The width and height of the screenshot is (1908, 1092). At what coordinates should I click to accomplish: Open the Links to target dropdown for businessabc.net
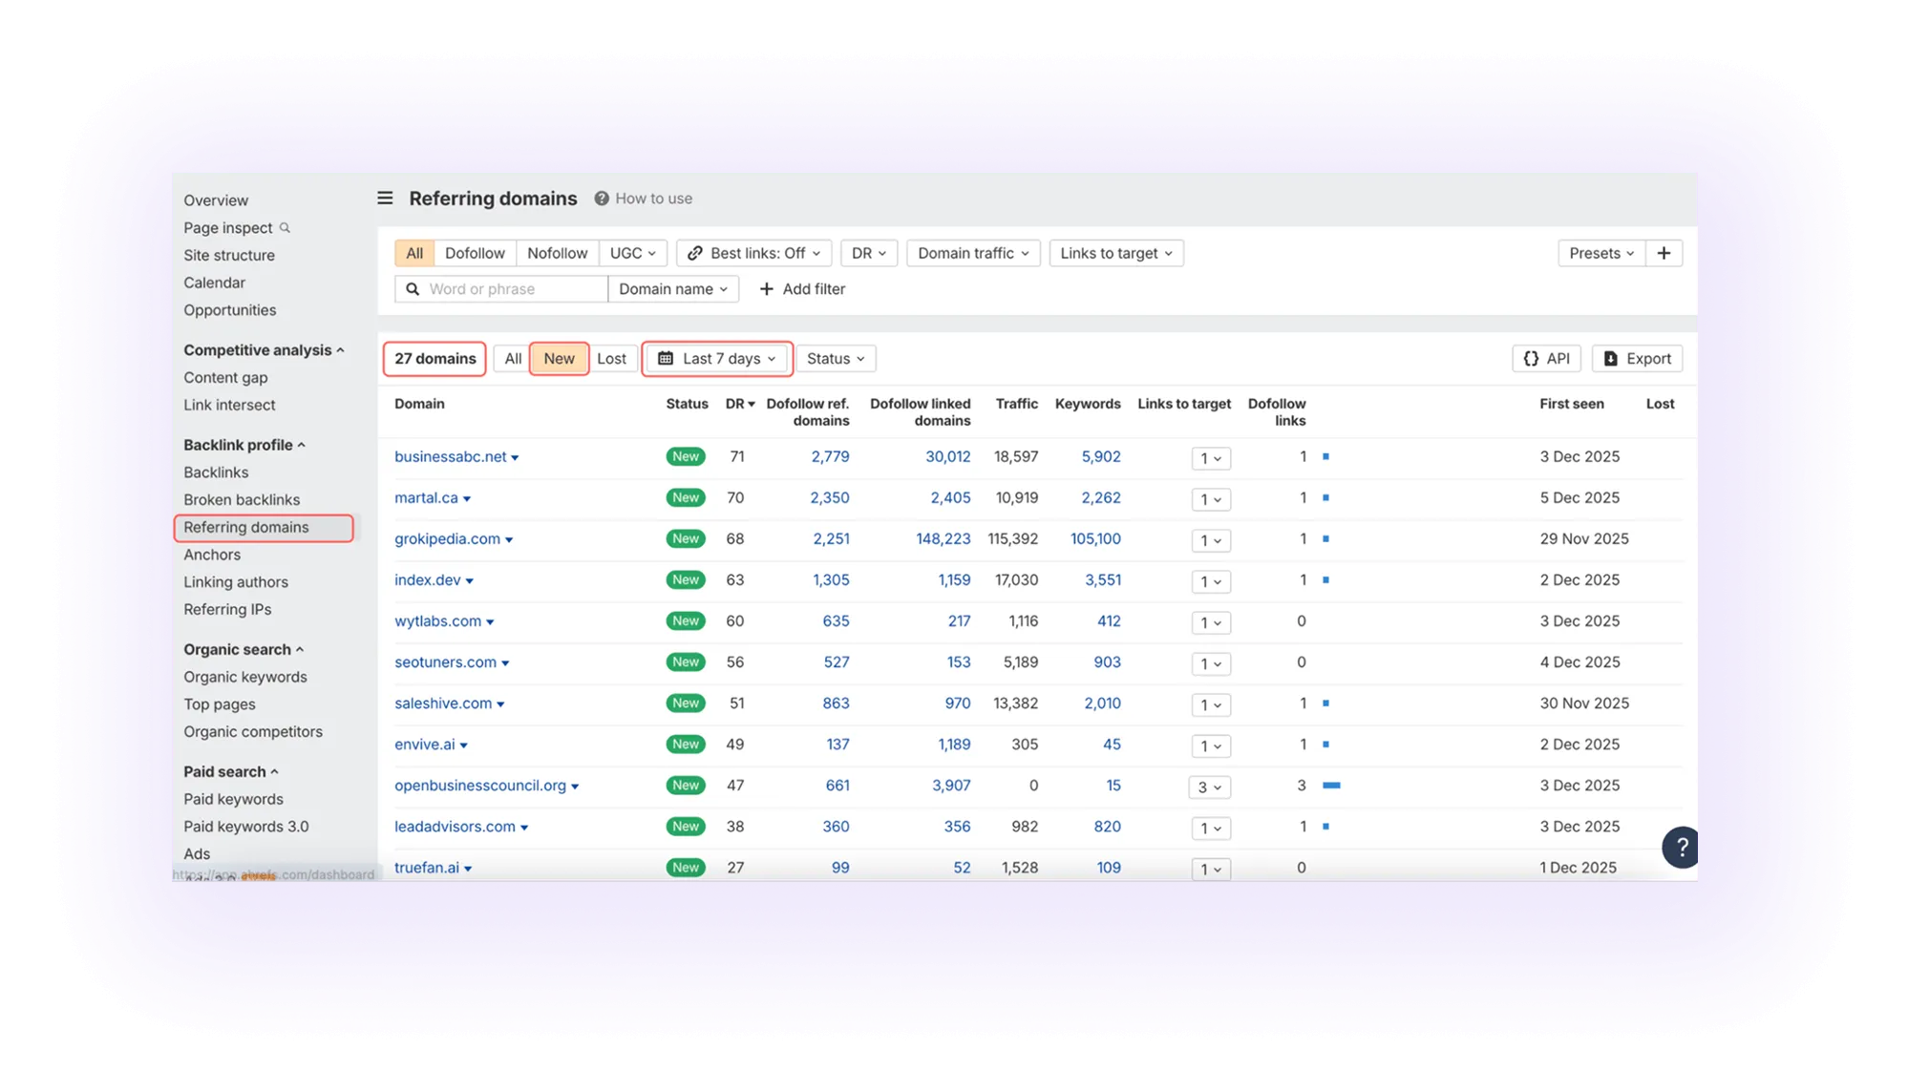point(1210,458)
